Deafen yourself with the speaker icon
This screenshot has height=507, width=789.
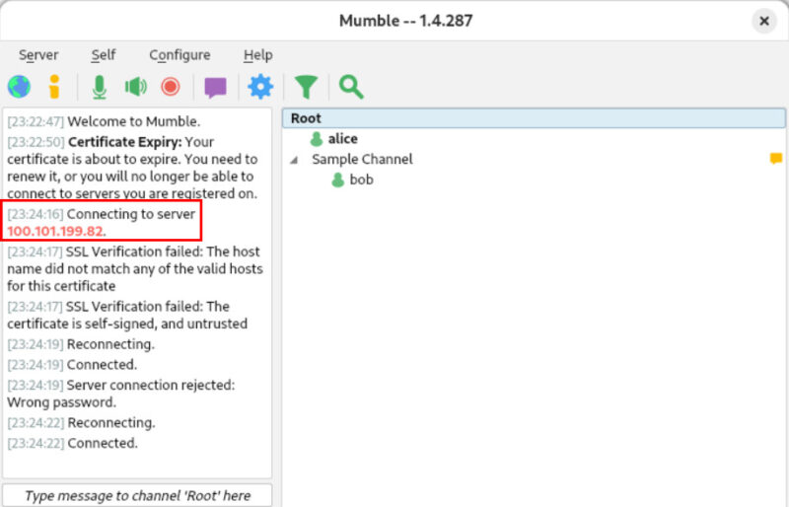(x=136, y=87)
